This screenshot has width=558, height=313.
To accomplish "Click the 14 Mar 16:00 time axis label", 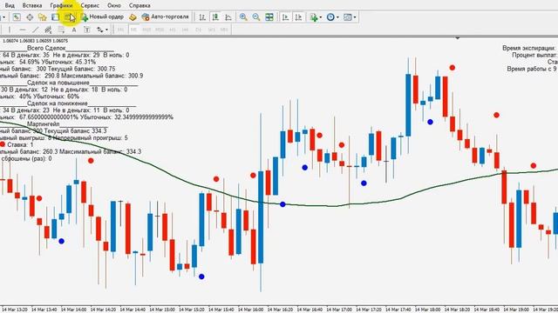I will 252,310.
